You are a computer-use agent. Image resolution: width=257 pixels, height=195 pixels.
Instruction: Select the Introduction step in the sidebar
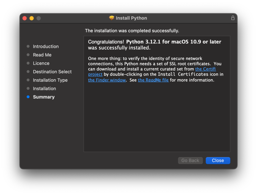(x=46, y=46)
